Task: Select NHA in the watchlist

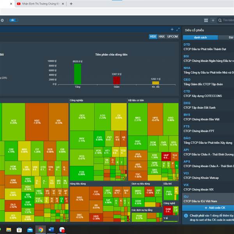Action: pyautogui.click(x=209, y=70)
